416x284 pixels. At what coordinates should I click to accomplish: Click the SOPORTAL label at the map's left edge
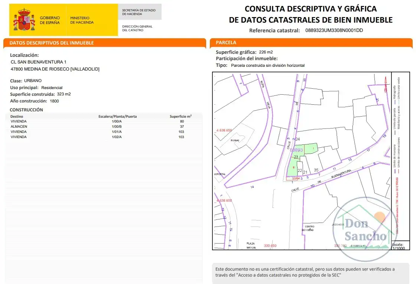pos(220,174)
